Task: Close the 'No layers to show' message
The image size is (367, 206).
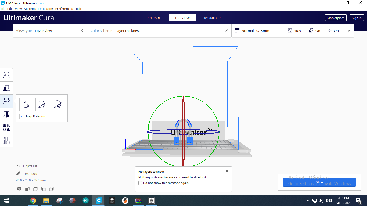Action: point(227,171)
